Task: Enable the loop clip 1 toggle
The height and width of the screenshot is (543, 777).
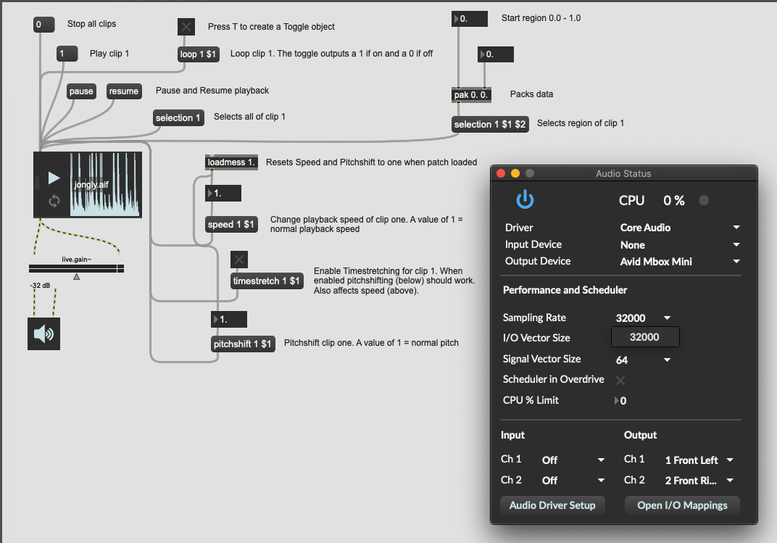Action: [x=186, y=28]
